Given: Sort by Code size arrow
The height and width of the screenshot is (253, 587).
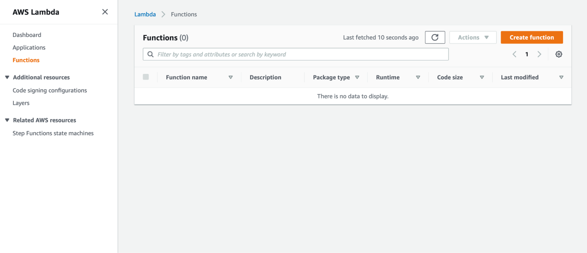Looking at the screenshot, I should click(x=482, y=77).
